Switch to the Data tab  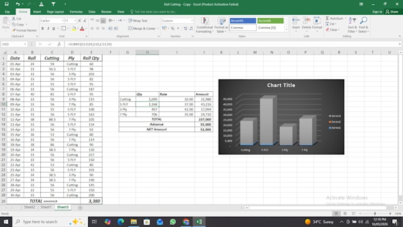[x=92, y=12]
